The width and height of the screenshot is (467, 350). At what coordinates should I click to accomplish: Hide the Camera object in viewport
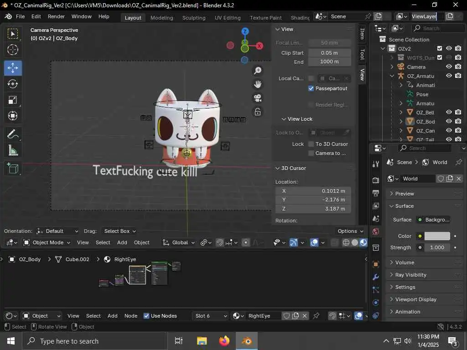tap(449, 67)
